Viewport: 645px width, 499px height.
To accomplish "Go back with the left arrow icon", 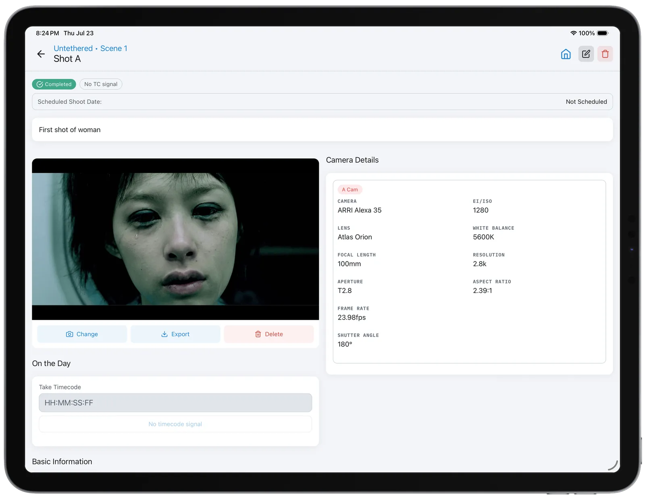I will (x=41, y=54).
